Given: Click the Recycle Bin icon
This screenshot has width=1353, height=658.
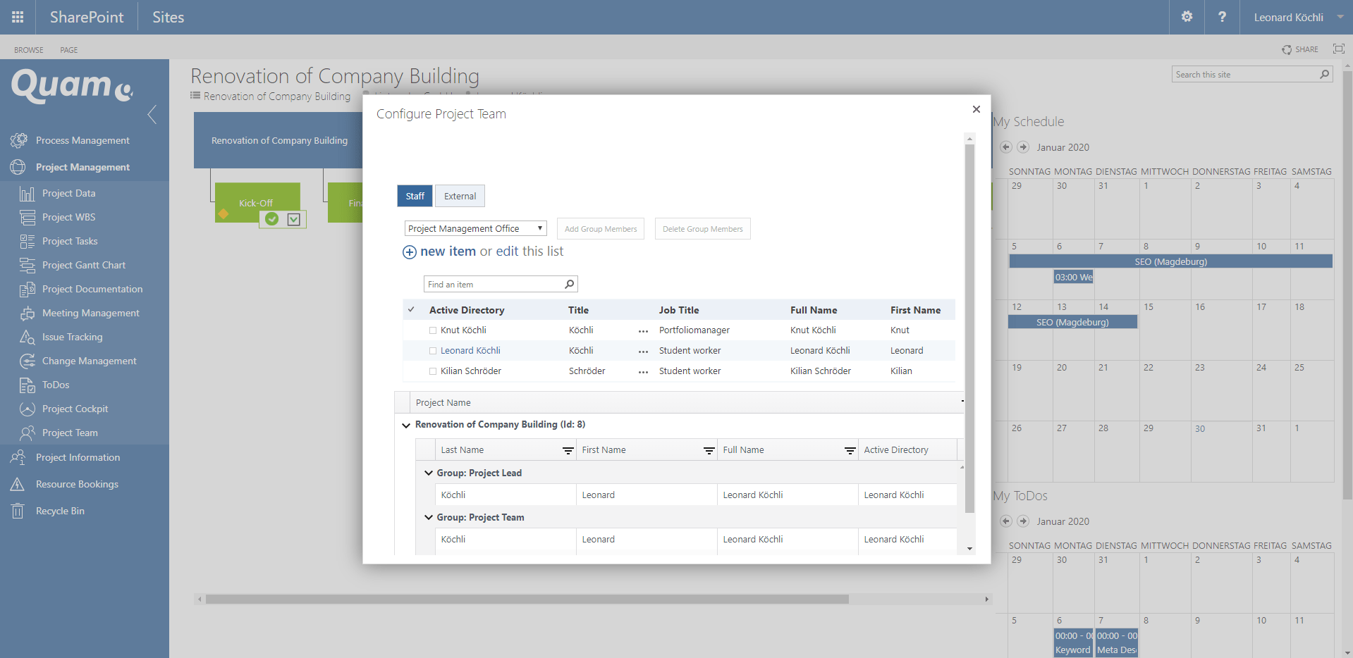Looking at the screenshot, I should tap(18, 511).
